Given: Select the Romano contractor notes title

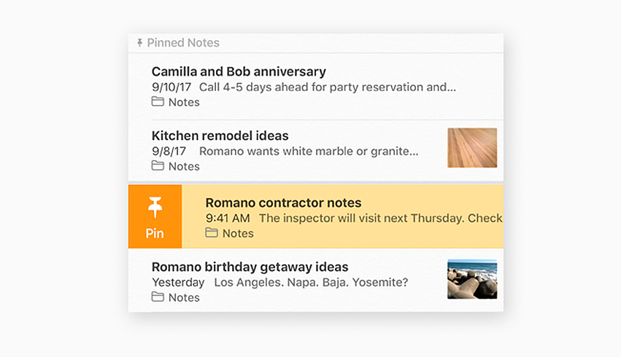Looking at the screenshot, I should 283,203.
